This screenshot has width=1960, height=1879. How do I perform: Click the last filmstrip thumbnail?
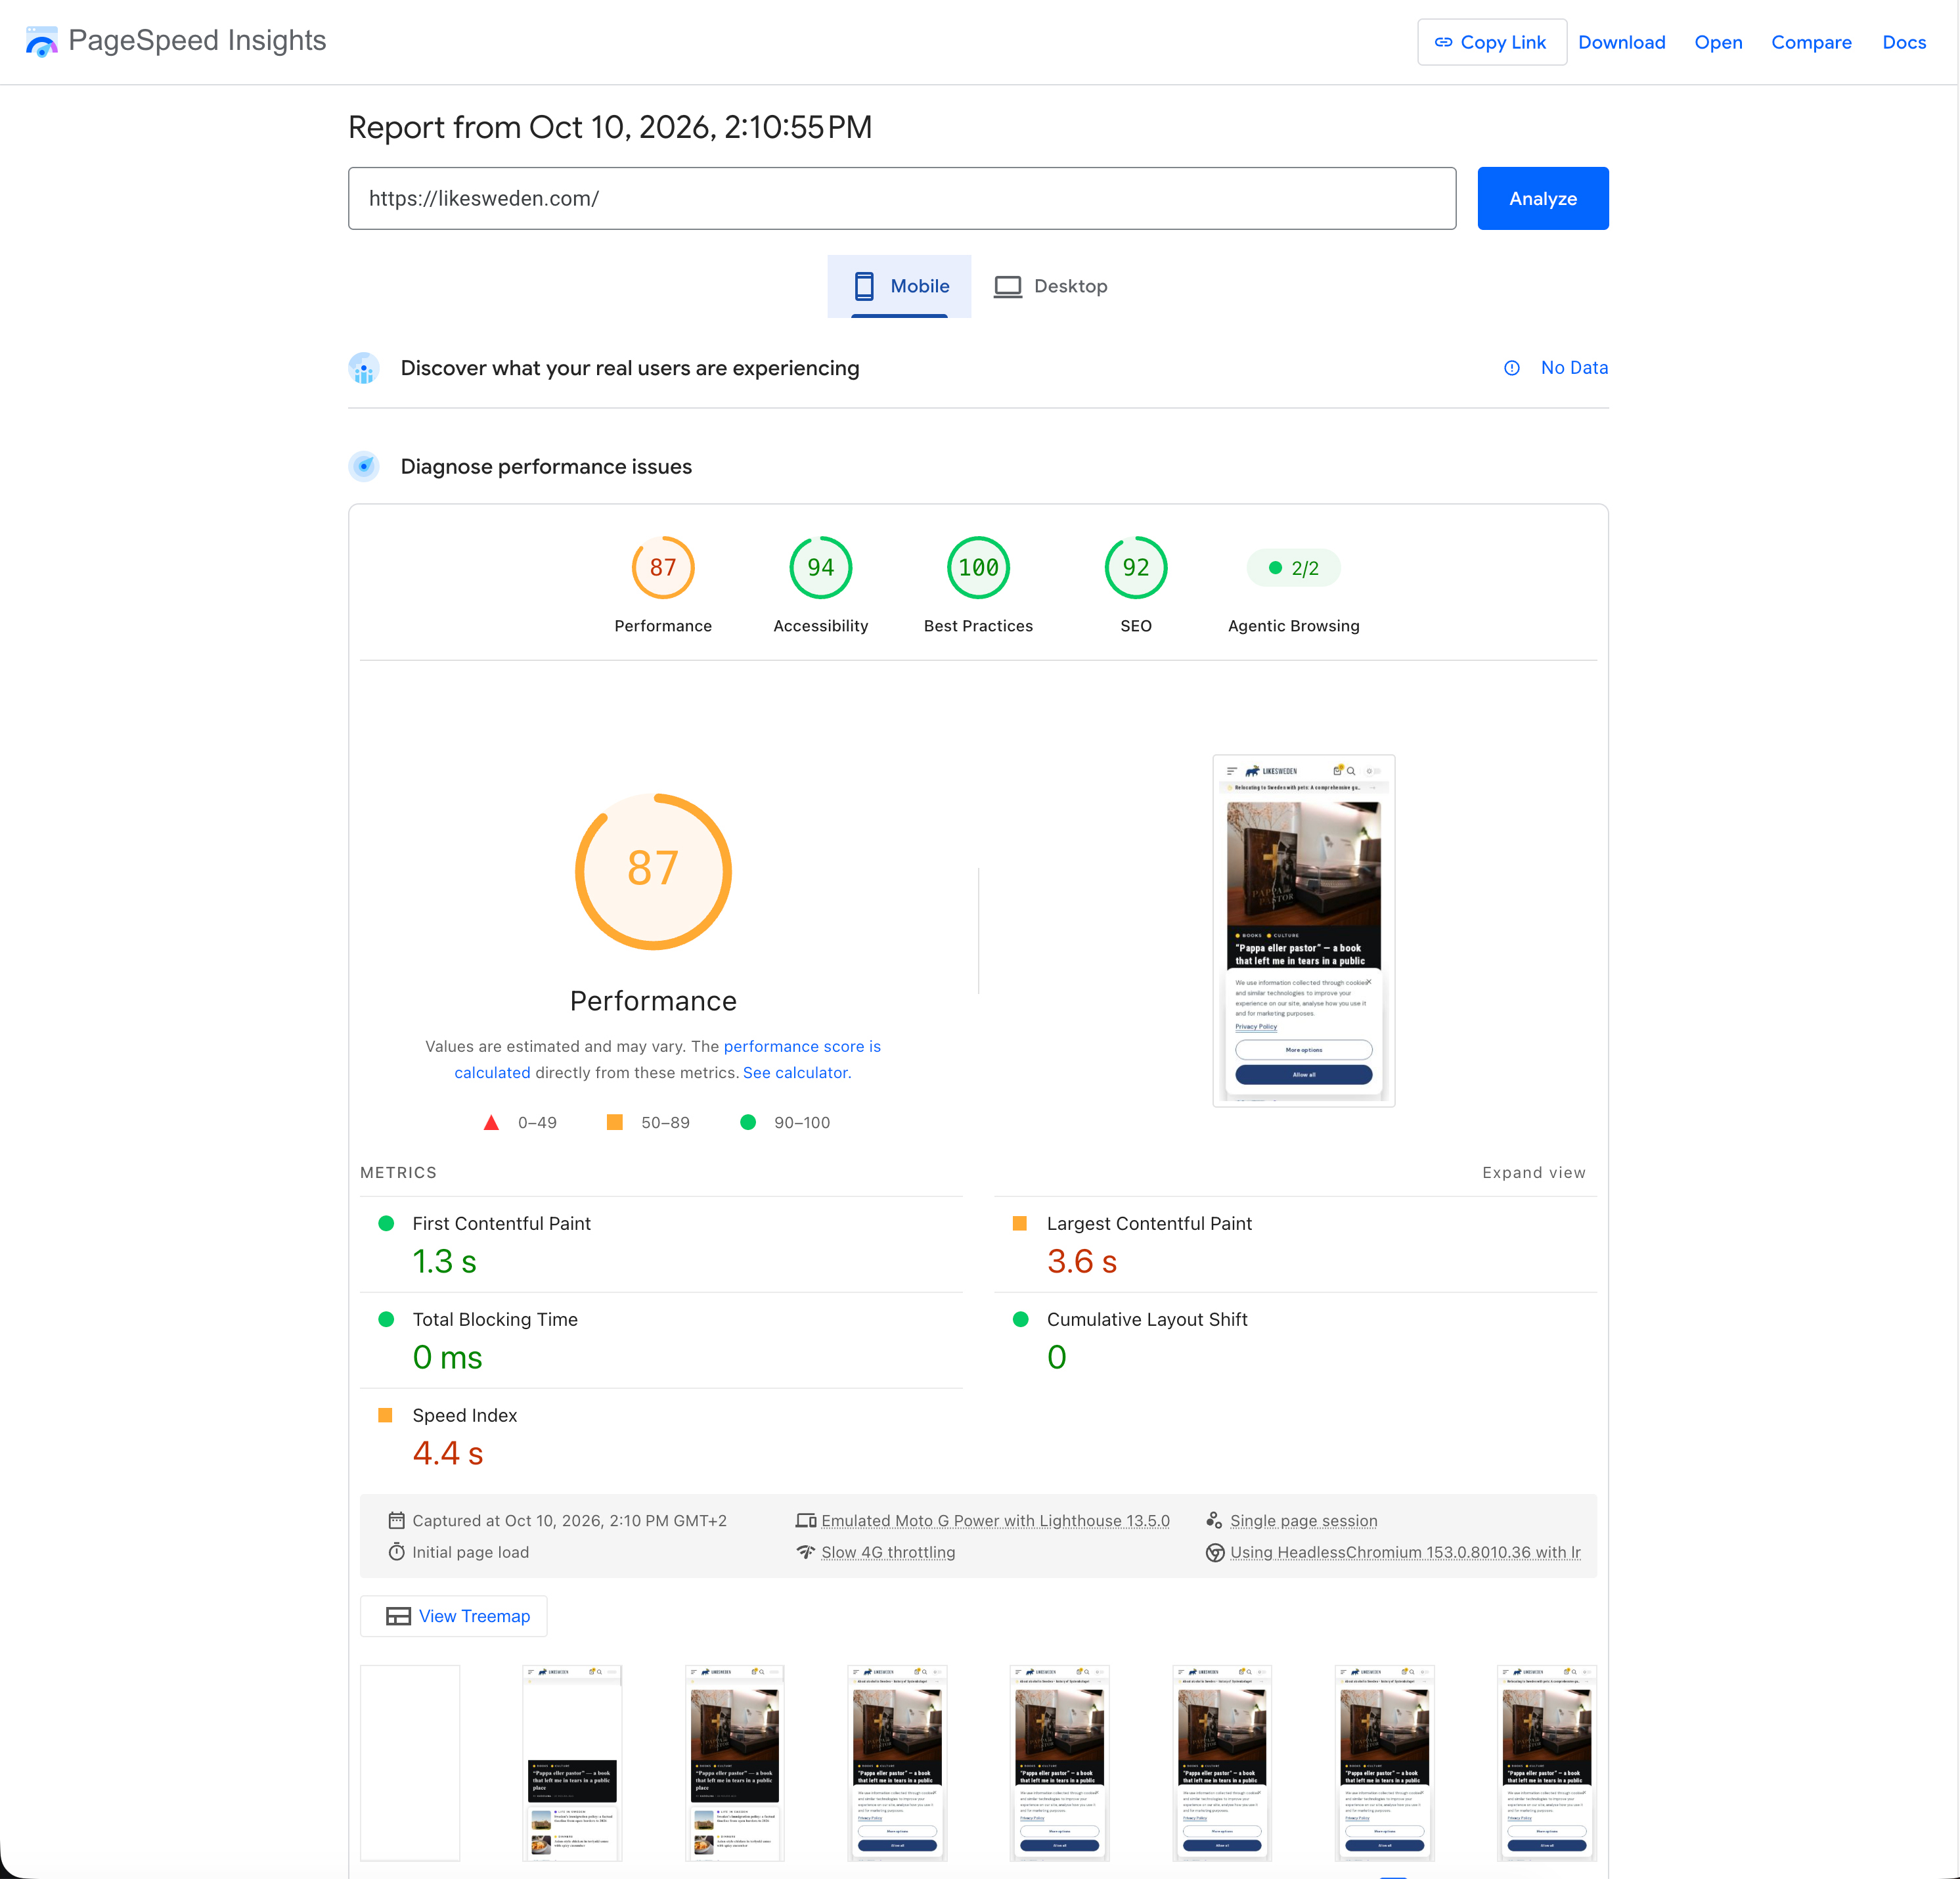click(1546, 1762)
